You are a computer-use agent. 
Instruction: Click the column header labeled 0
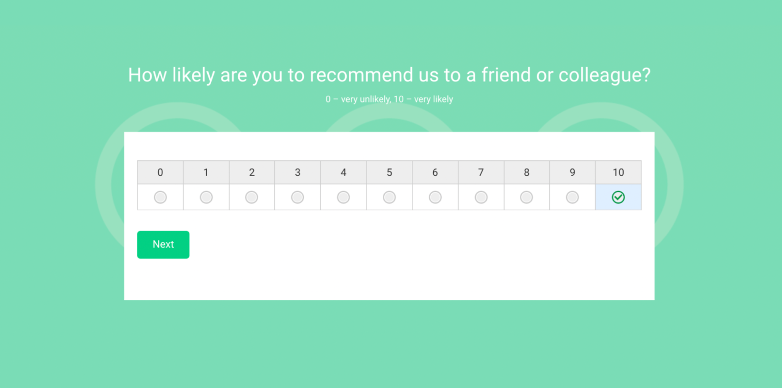tap(160, 172)
